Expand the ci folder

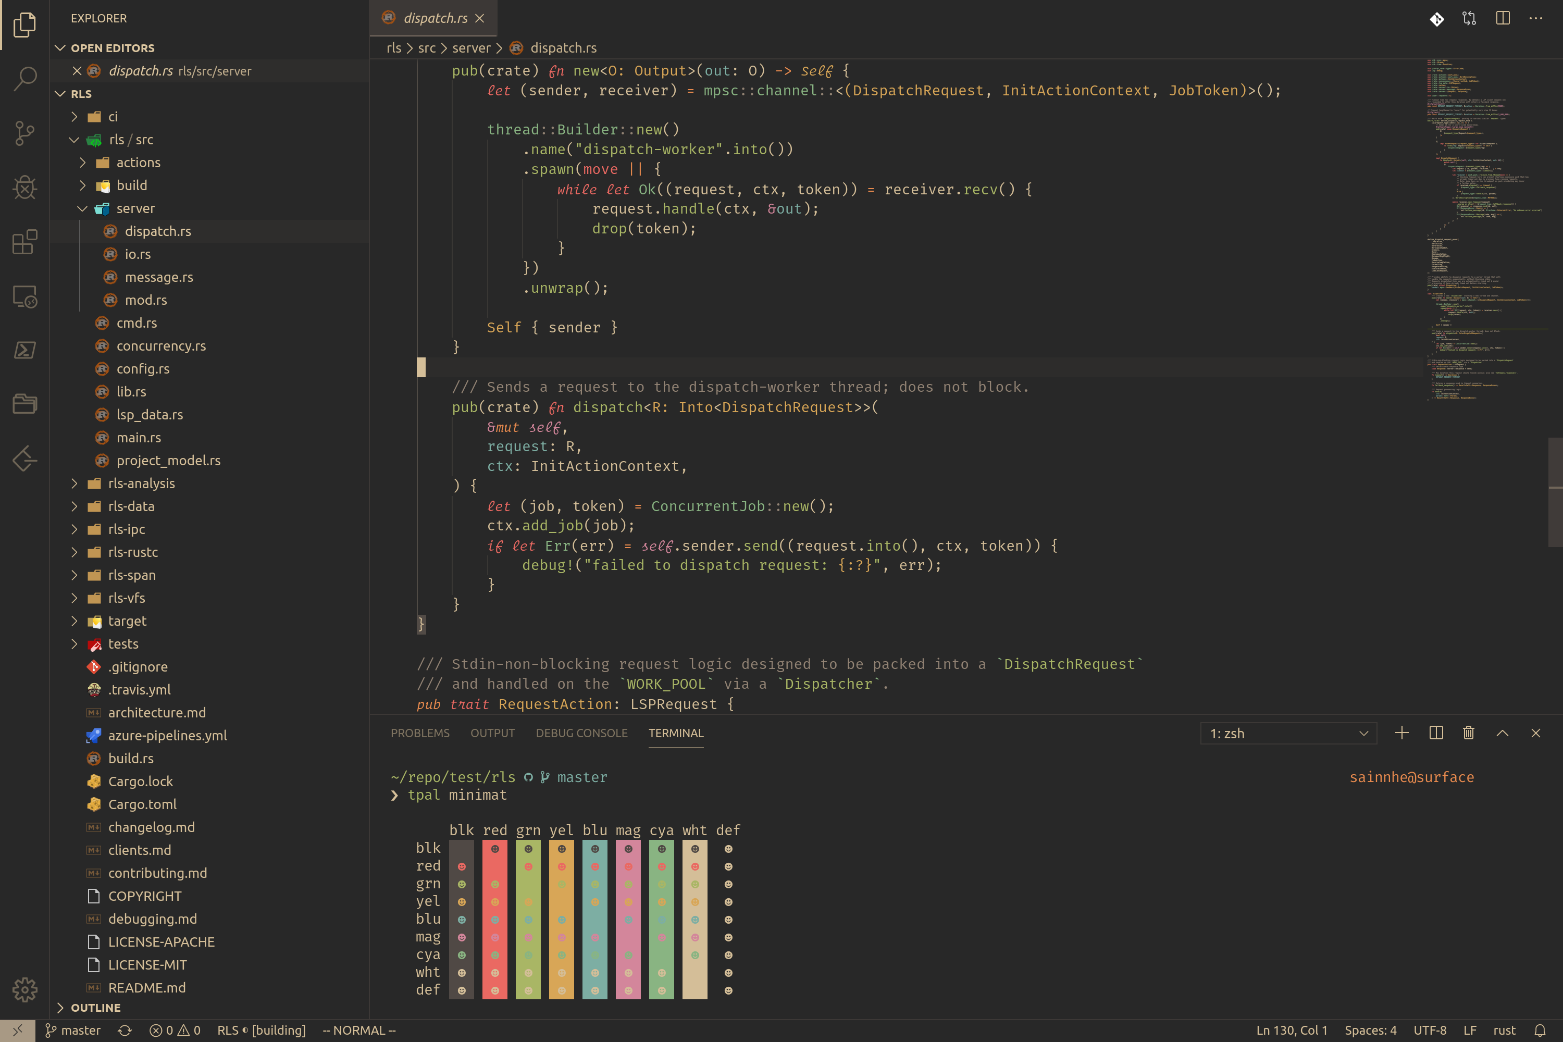[x=75, y=116]
